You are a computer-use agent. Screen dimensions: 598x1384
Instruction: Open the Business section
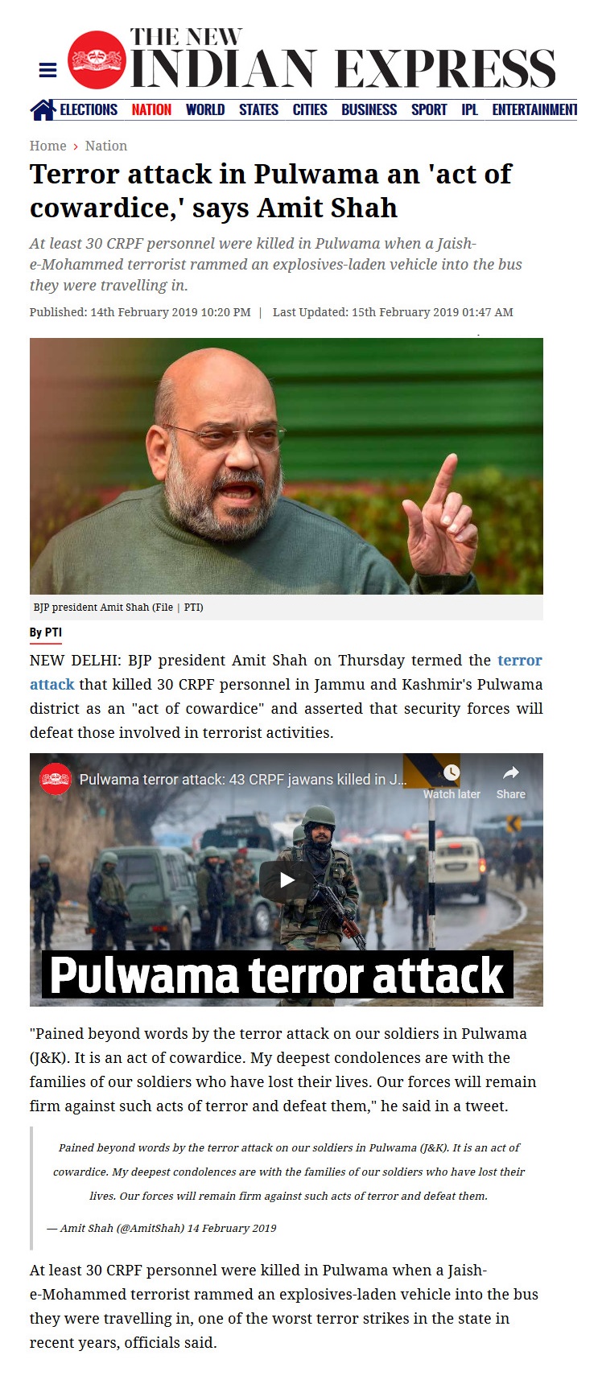click(x=369, y=109)
